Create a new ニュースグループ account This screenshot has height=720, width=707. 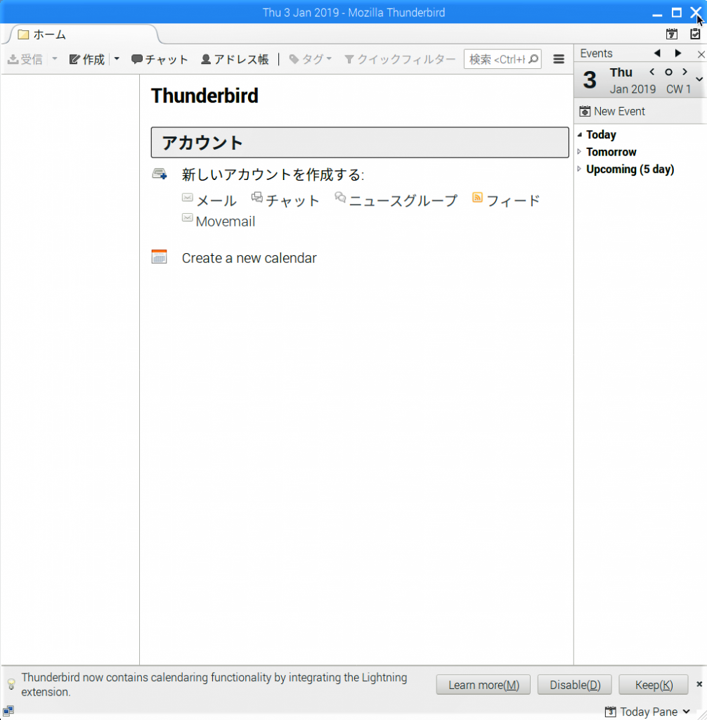pos(396,200)
